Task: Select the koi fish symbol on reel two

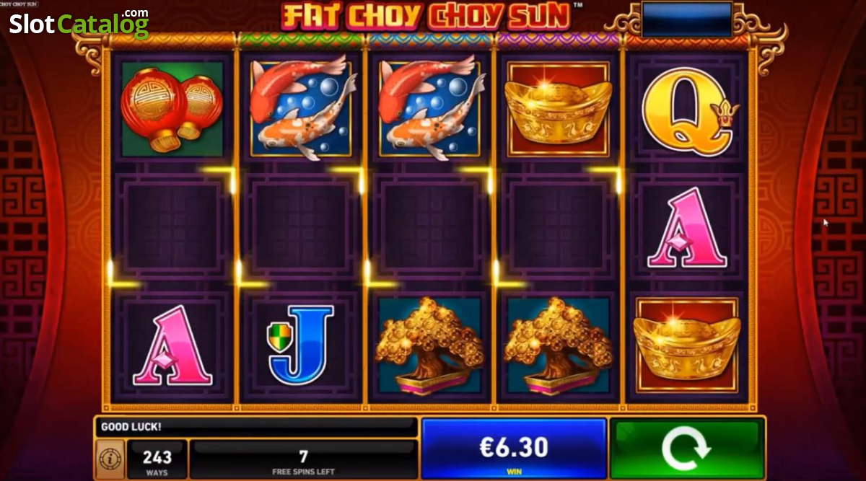Action: (302, 109)
